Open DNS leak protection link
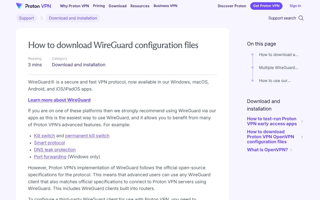Image resolution: width=320 pixels, height=200 pixels. [x=55, y=150]
